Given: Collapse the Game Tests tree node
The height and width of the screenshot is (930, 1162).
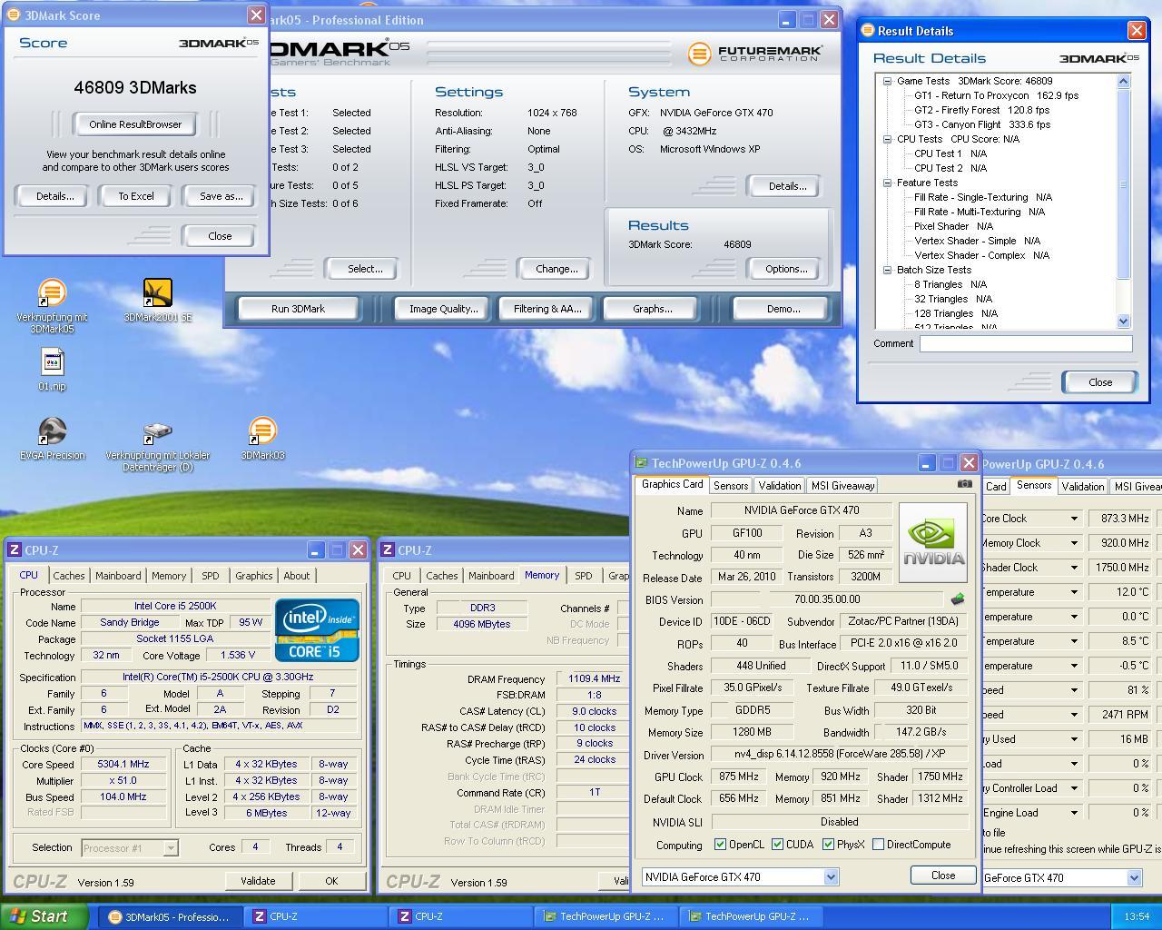Looking at the screenshot, I should (887, 81).
